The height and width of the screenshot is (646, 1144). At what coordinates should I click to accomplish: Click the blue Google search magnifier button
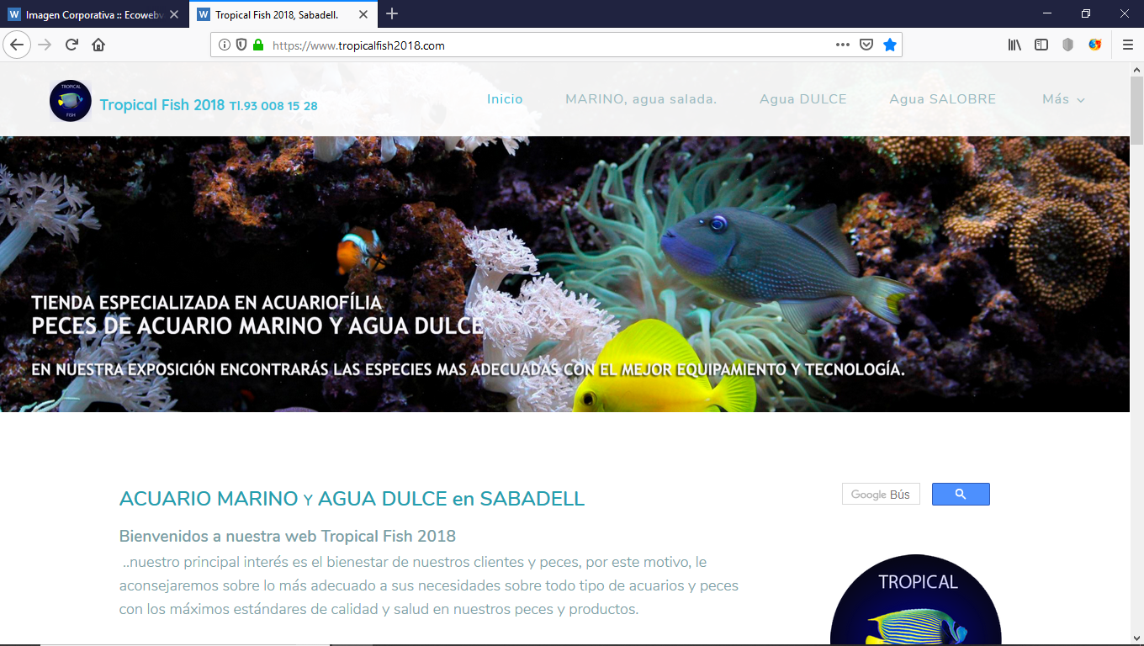point(961,495)
